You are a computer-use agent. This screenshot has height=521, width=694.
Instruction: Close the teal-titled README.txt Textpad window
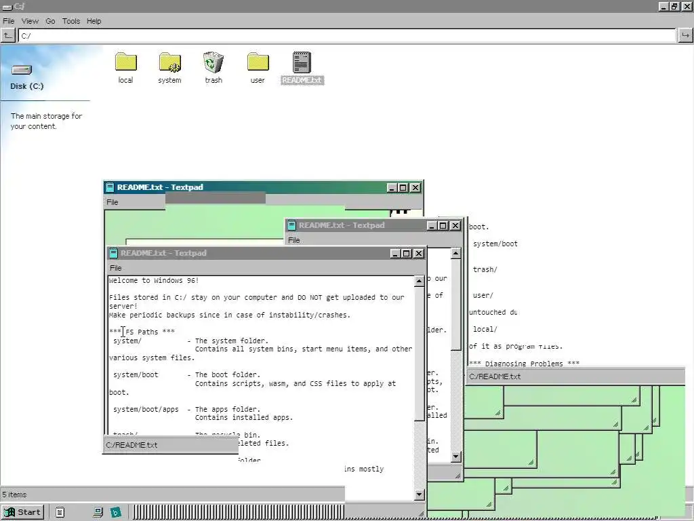415,188
